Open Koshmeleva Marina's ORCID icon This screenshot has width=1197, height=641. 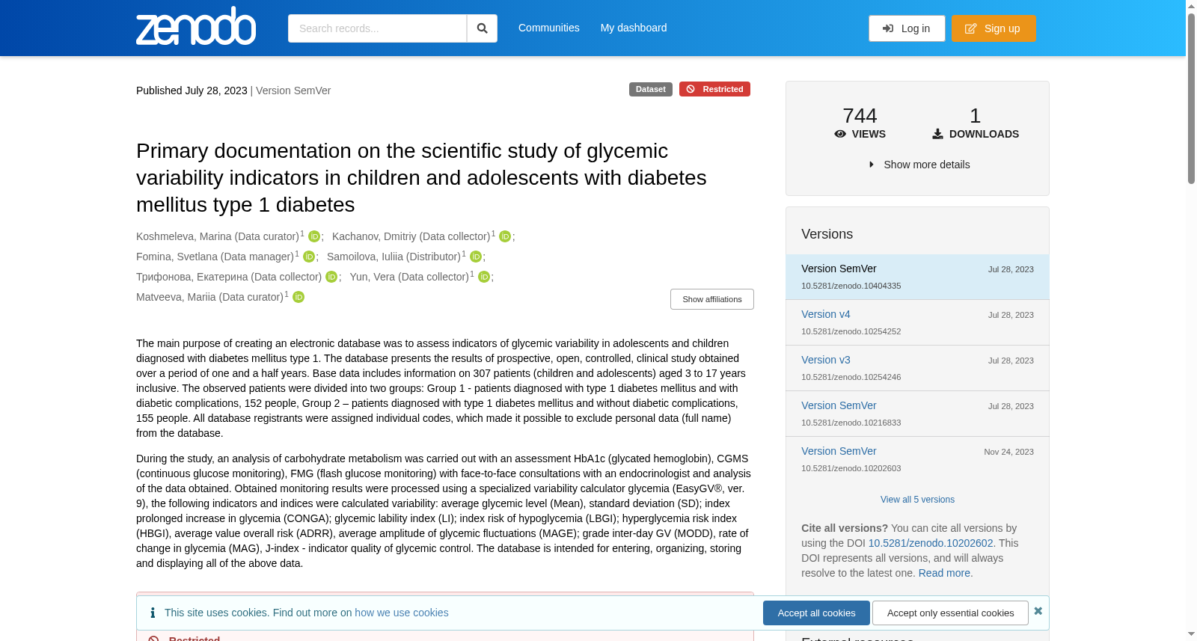point(314,236)
